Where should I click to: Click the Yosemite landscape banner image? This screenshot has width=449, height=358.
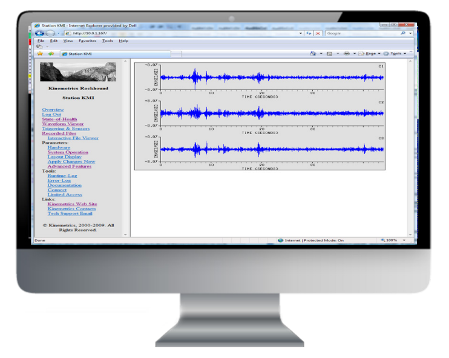click(78, 72)
